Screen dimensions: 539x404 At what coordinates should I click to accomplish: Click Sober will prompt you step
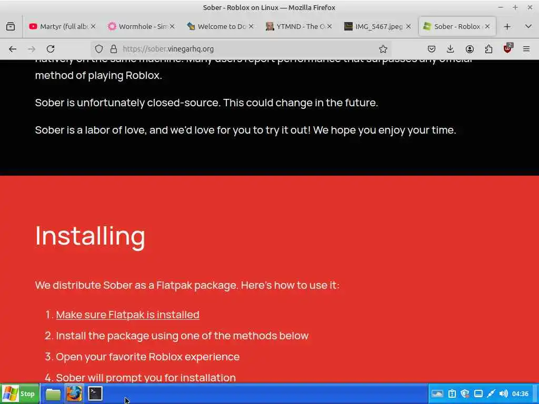146,378
